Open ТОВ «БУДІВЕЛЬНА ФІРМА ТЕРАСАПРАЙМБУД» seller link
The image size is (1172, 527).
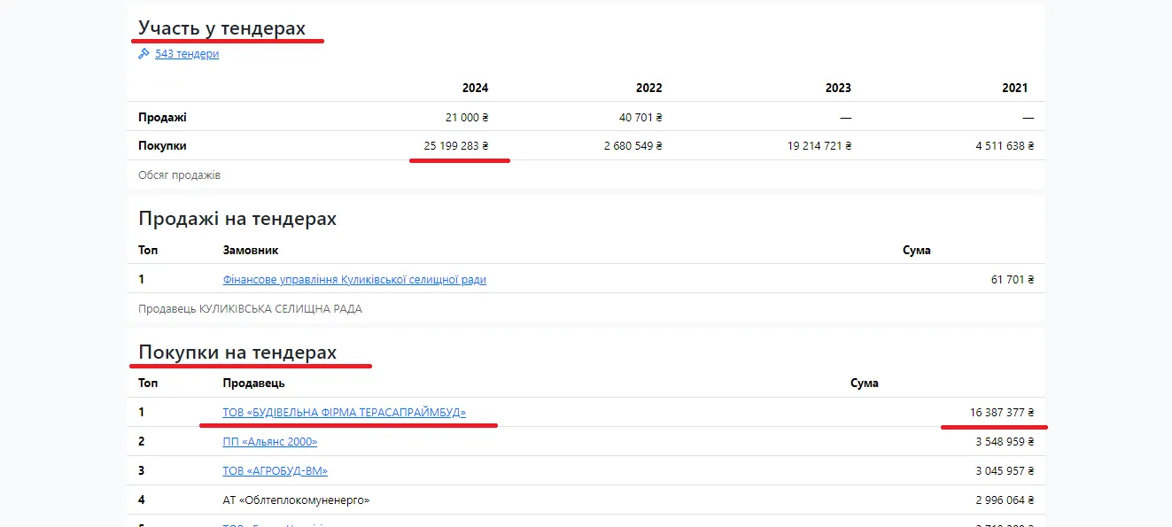pyautogui.click(x=344, y=413)
